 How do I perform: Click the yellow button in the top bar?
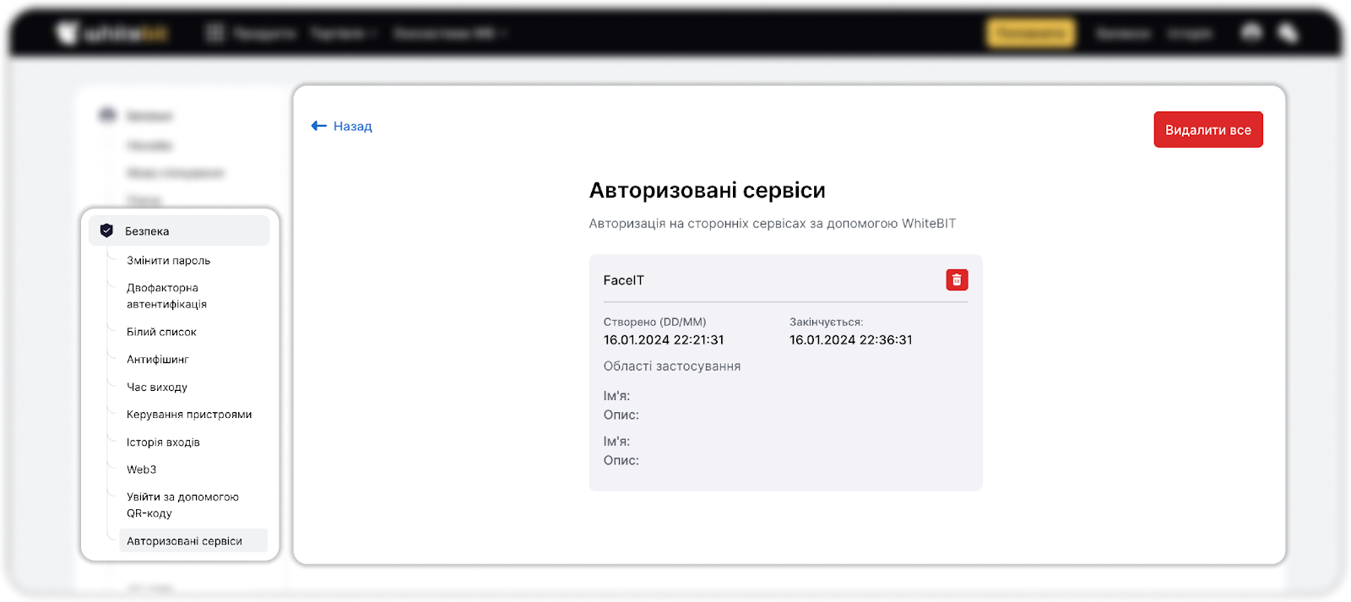[x=1030, y=34]
